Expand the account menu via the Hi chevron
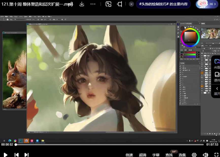220x157 pixels. (x=215, y=4)
